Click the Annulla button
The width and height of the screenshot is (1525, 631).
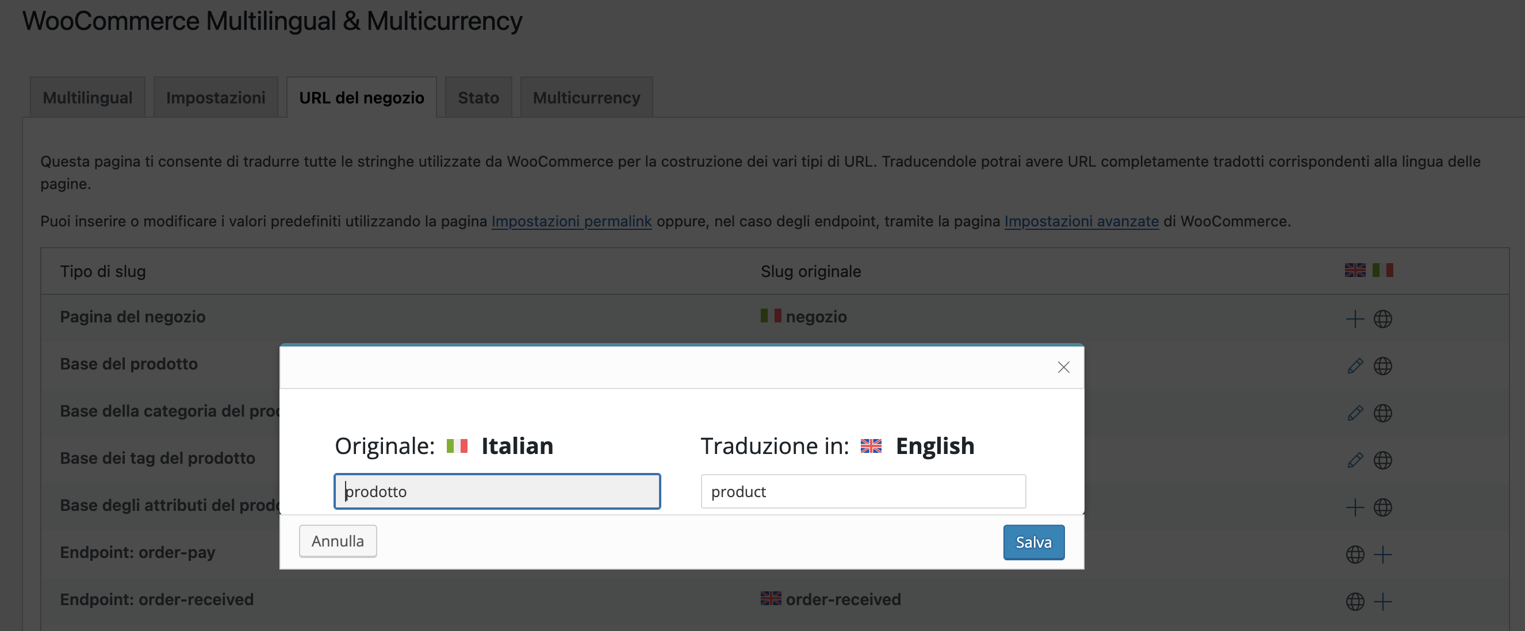coord(338,541)
